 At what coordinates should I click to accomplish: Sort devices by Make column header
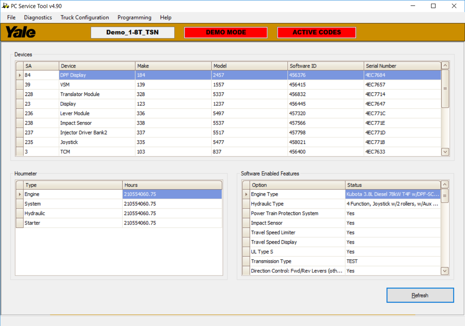[173, 66]
